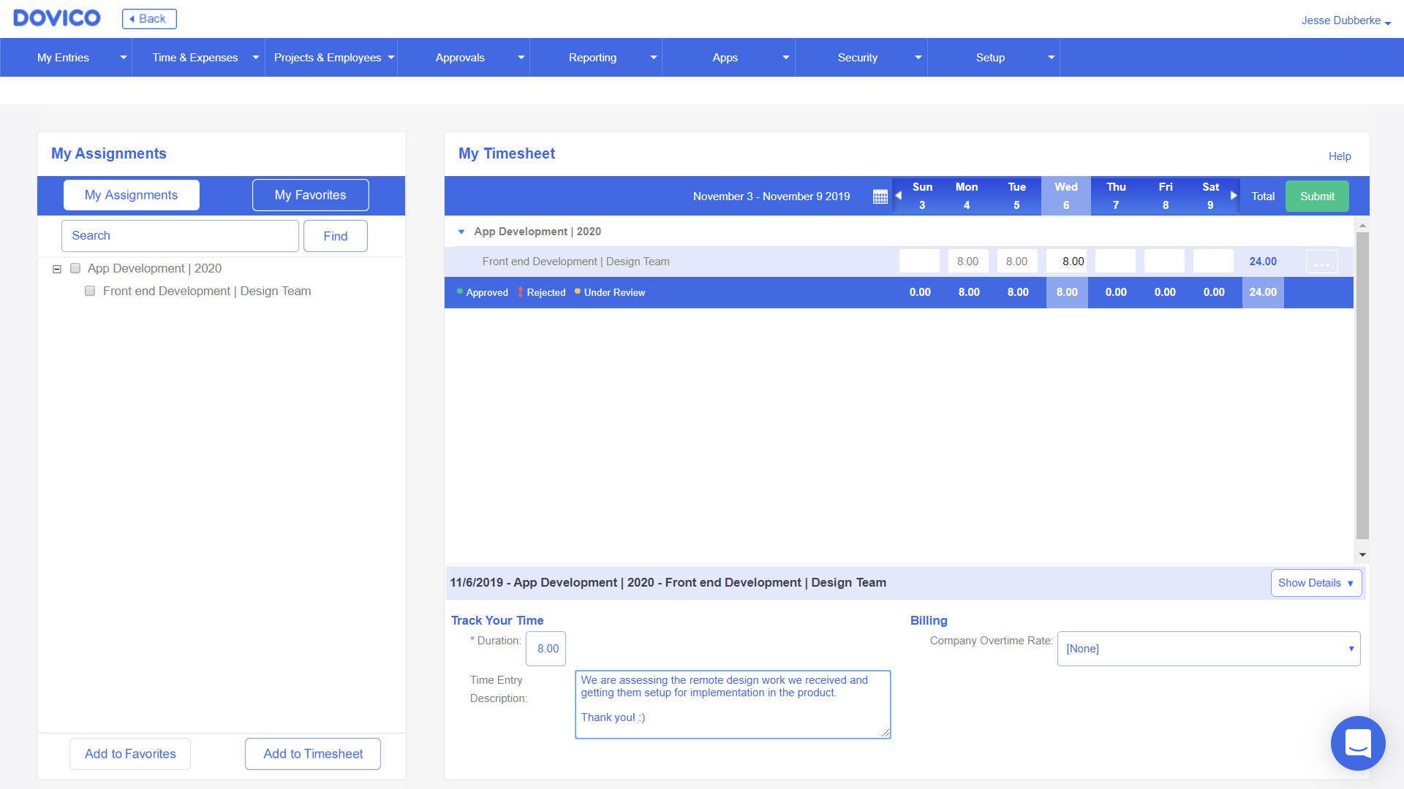
Task: Open the row options ellipsis button
Action: (1321, 262)
